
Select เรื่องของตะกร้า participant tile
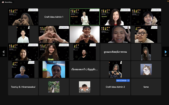(84, 69)
